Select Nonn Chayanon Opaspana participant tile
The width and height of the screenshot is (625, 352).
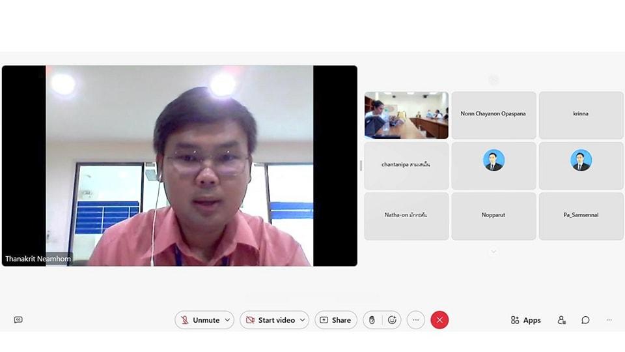pyautogui.click(x=493, y=115)
